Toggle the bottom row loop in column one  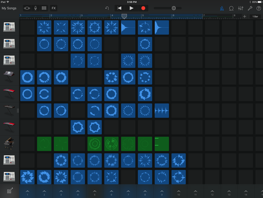pos(27,177)
